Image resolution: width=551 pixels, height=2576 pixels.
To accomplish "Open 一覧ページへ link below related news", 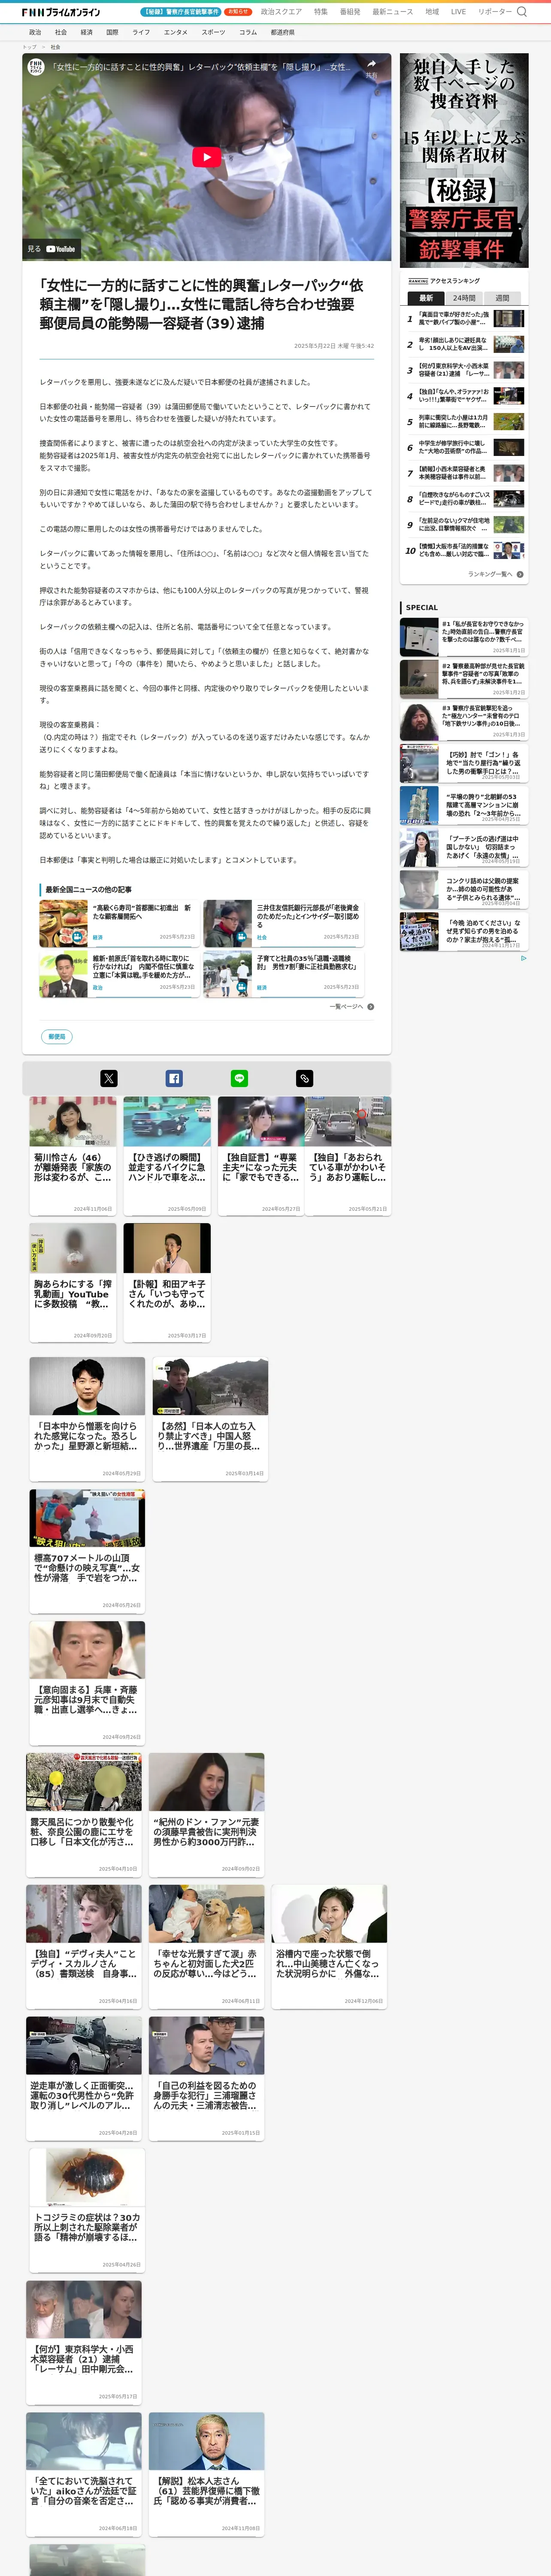I will pyautogui.click(x=352, y=1006).
